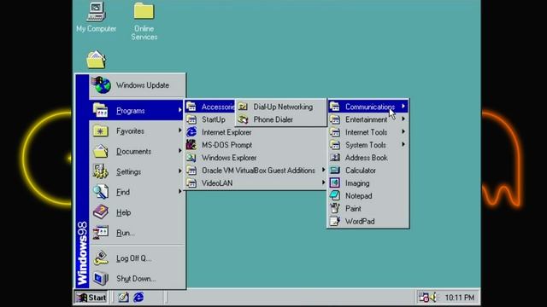Click the Log Off key icon
The height and width of the screenshot is (307, 547).
point(101,258)
